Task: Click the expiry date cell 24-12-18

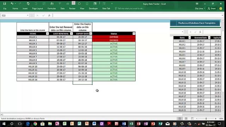Action: pyautogui.click(x=83, y=80)
